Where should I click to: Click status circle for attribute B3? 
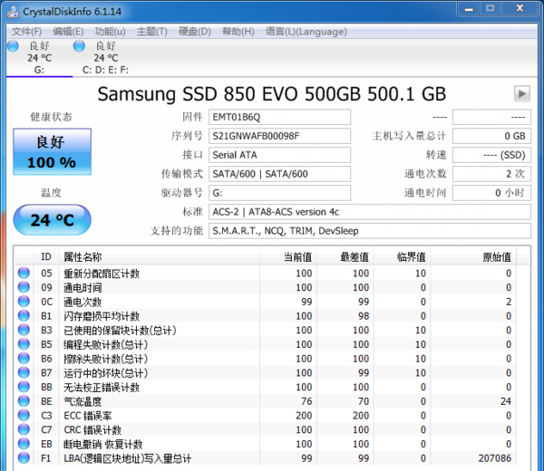(x=24, y=330)
